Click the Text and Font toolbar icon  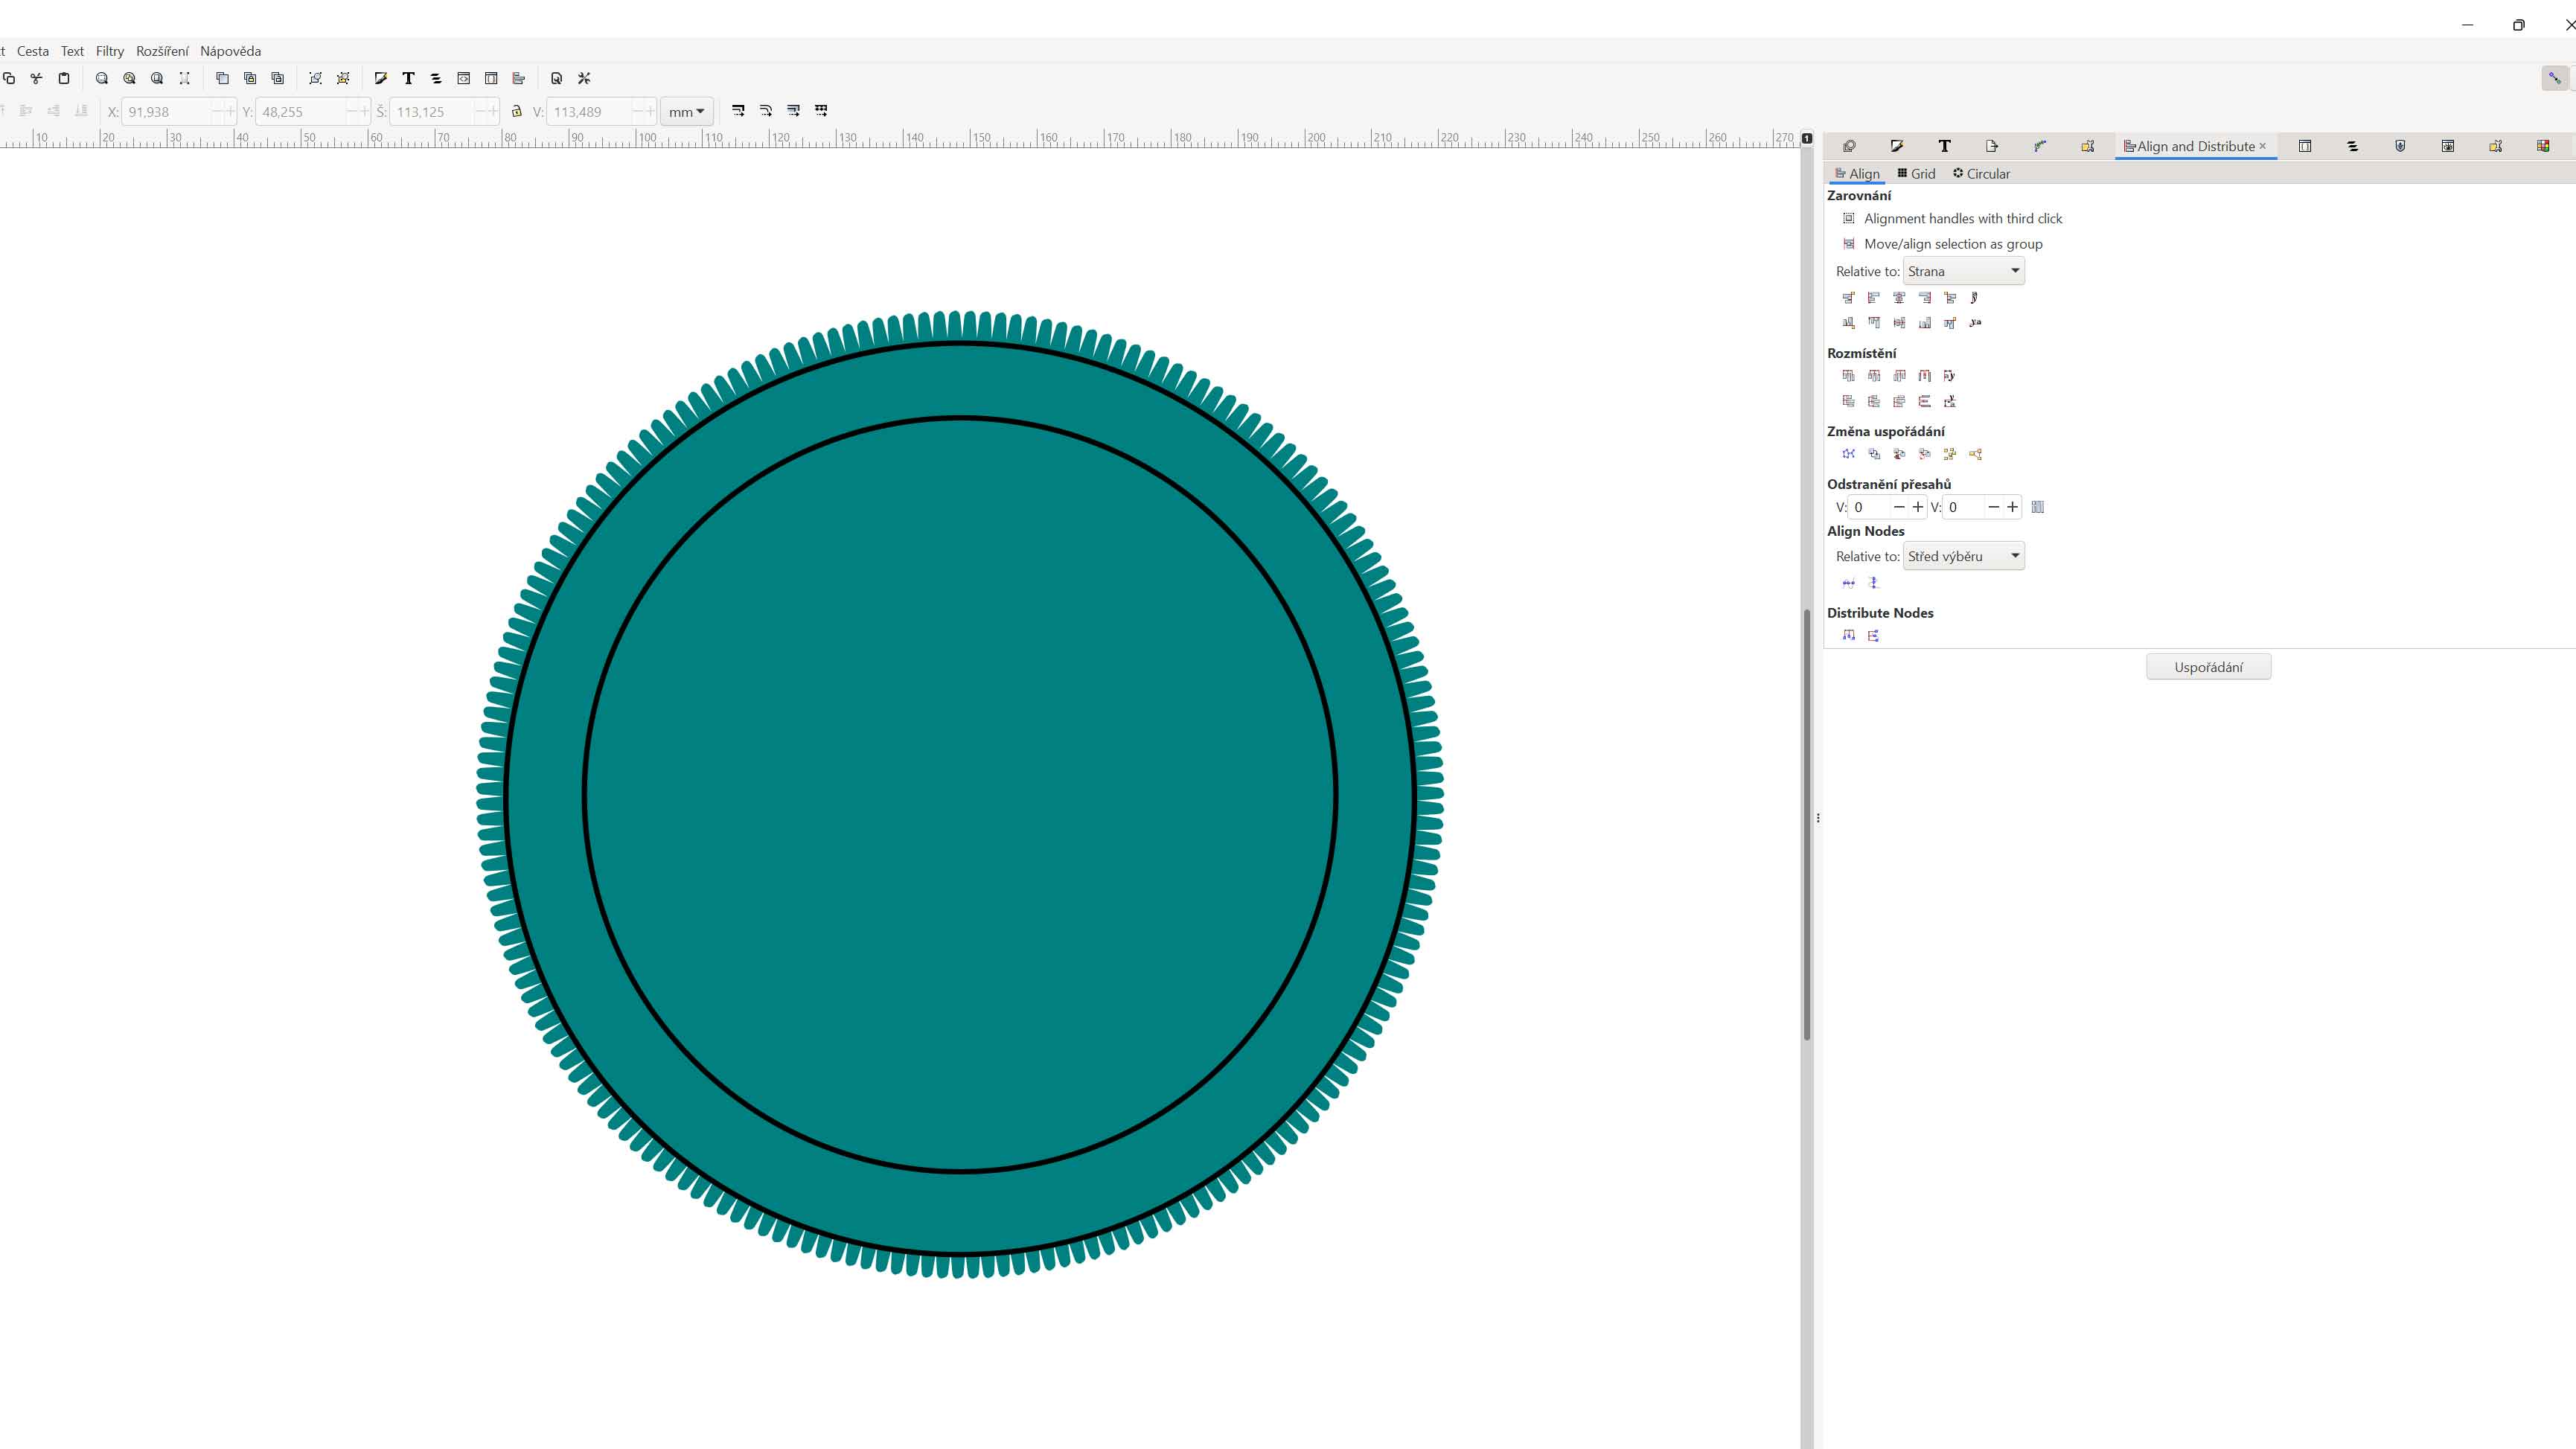408,78
